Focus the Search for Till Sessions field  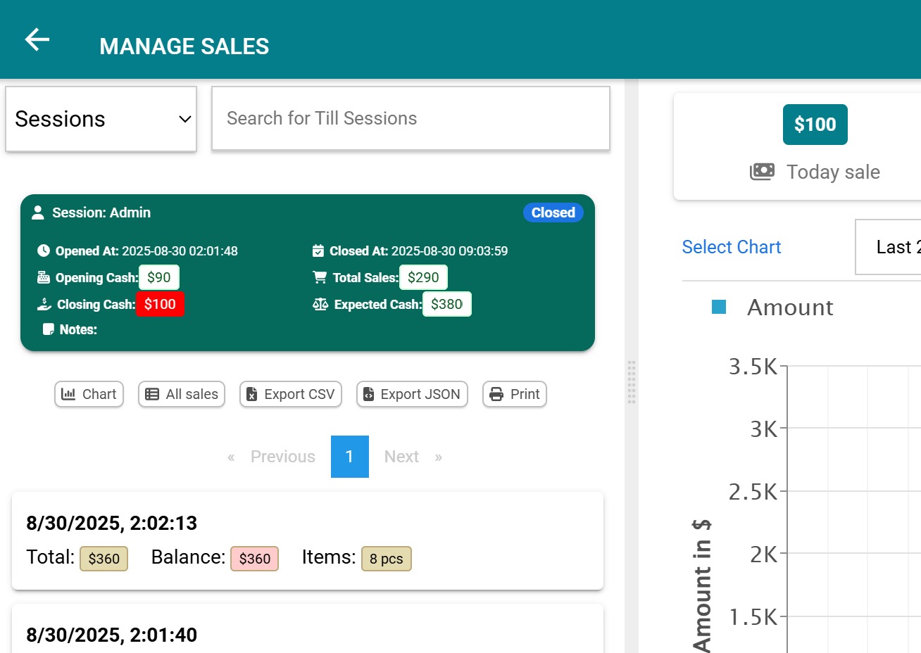click(411, 118)
